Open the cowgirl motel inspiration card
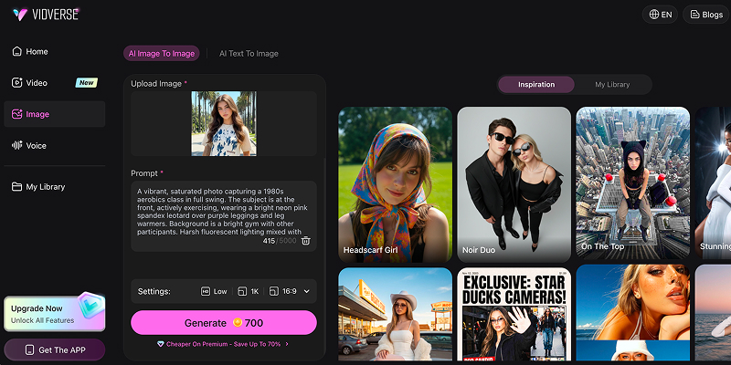Screen dimensions: 731x365 pyautogui.click(x=396, y=316)
